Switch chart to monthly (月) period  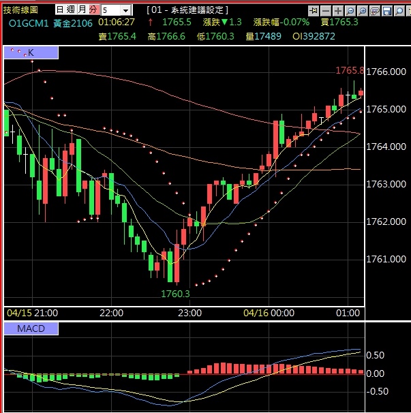pos(82,10)
